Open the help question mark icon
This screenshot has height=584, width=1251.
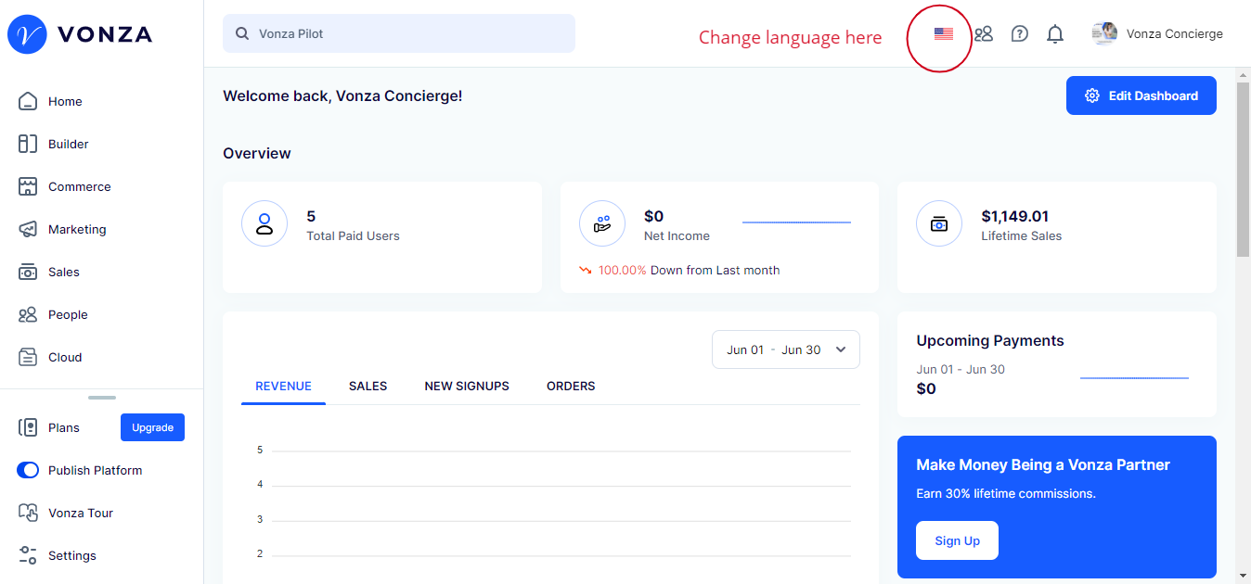pyautogui.click(x=1019, y=34)
